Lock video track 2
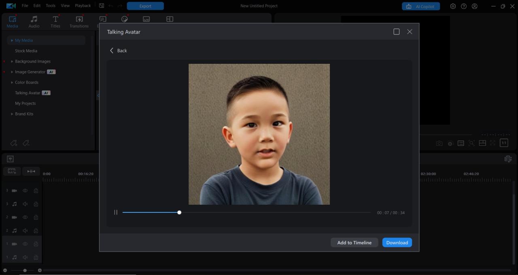 coord(36,217)
